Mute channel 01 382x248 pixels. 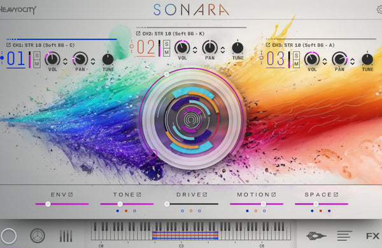pos(37,63)
